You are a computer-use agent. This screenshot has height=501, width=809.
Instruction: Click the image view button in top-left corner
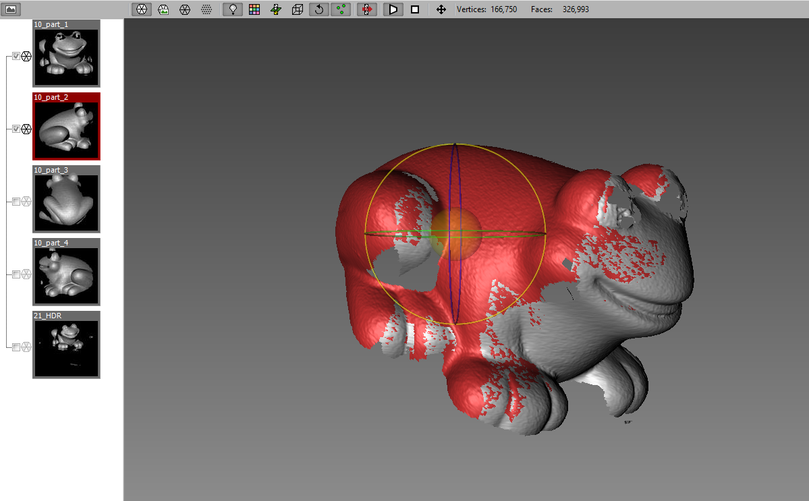[x=12, y=9]
